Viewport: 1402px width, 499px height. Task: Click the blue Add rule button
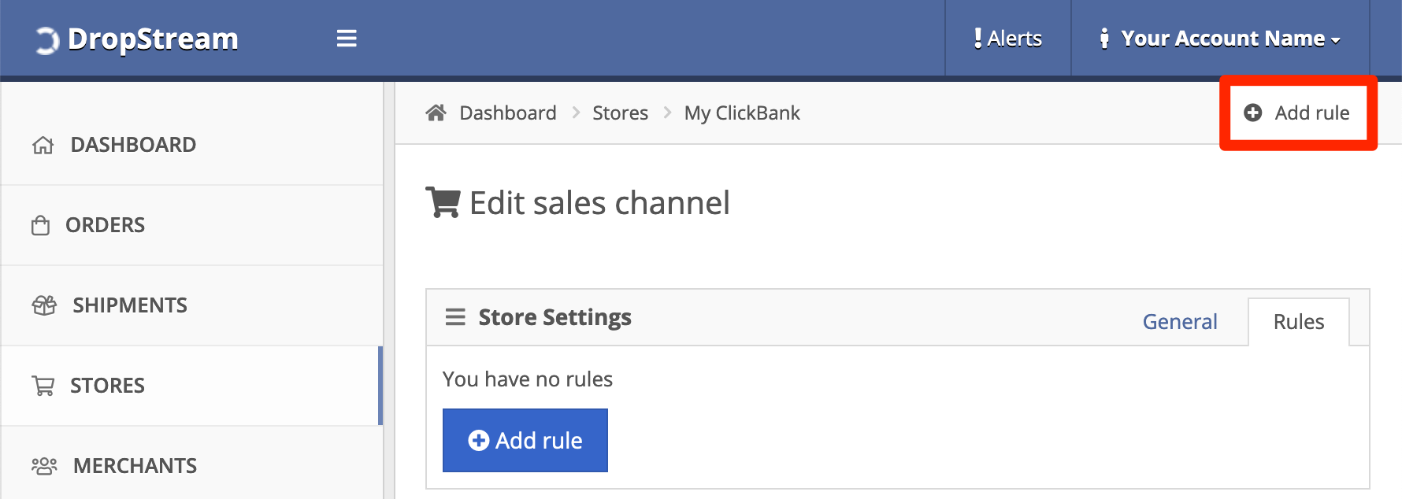click(x=525, y=440)
